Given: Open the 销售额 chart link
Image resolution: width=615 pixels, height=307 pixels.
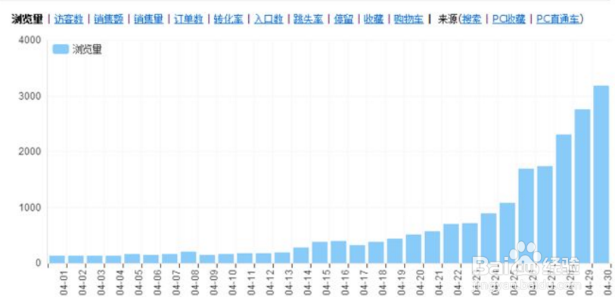Looking at the screenshot, I should pyautogui.click(x=109, y=19).
